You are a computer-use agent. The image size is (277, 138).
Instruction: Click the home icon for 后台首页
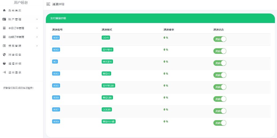(x=4, y=10)
